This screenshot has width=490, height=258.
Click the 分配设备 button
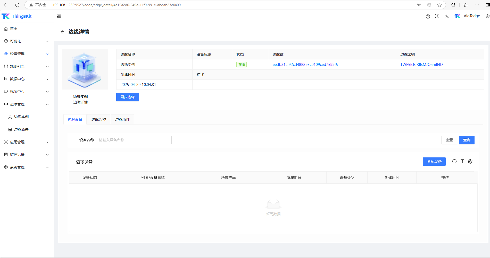tap(434, 162)
